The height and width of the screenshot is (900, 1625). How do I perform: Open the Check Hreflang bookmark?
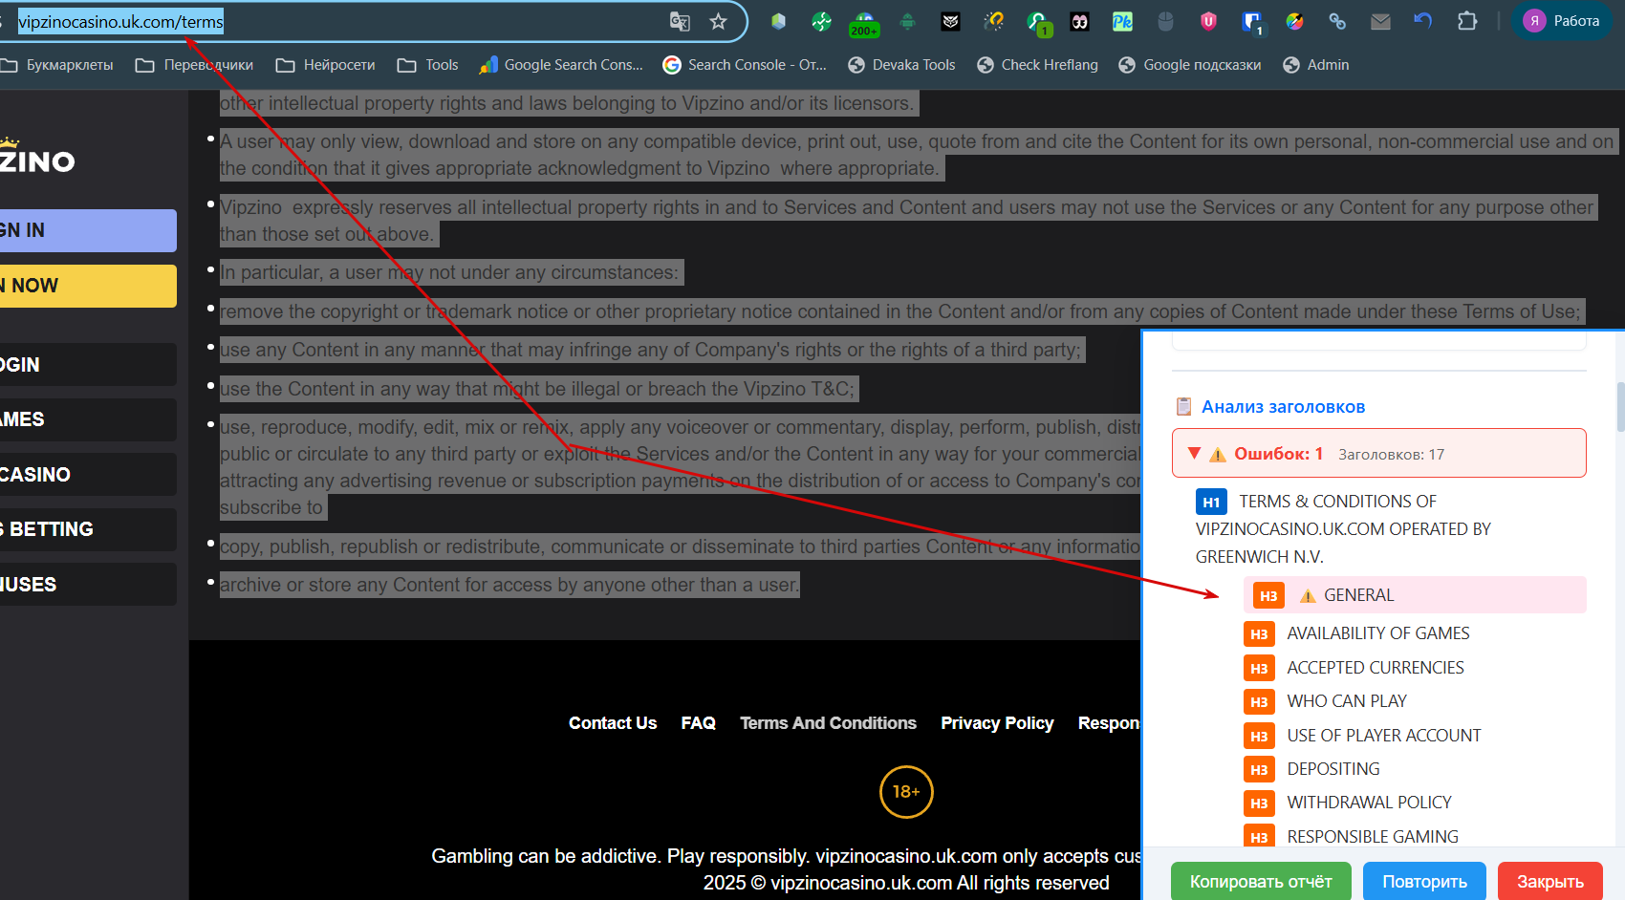point(1037,65)
